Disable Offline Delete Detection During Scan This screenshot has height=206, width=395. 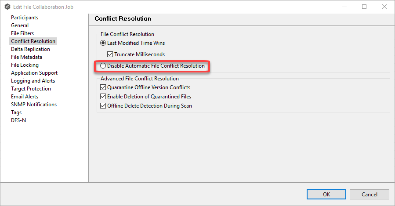coord(104,106)
